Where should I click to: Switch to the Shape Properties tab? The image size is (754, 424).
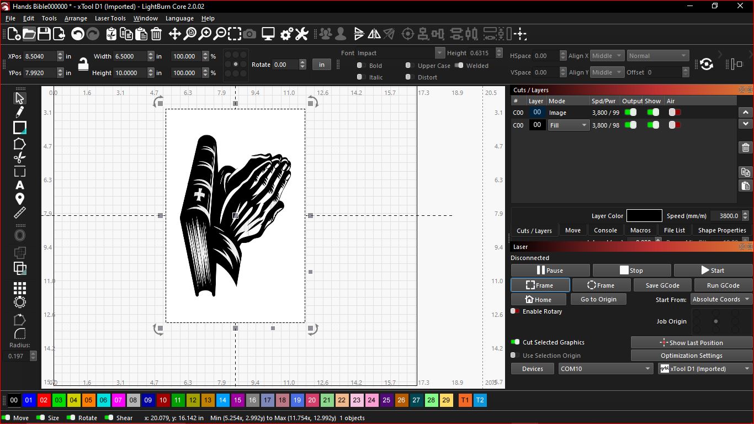coord(721,230)
